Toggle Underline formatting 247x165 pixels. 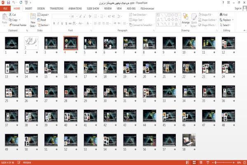[62, 24]
